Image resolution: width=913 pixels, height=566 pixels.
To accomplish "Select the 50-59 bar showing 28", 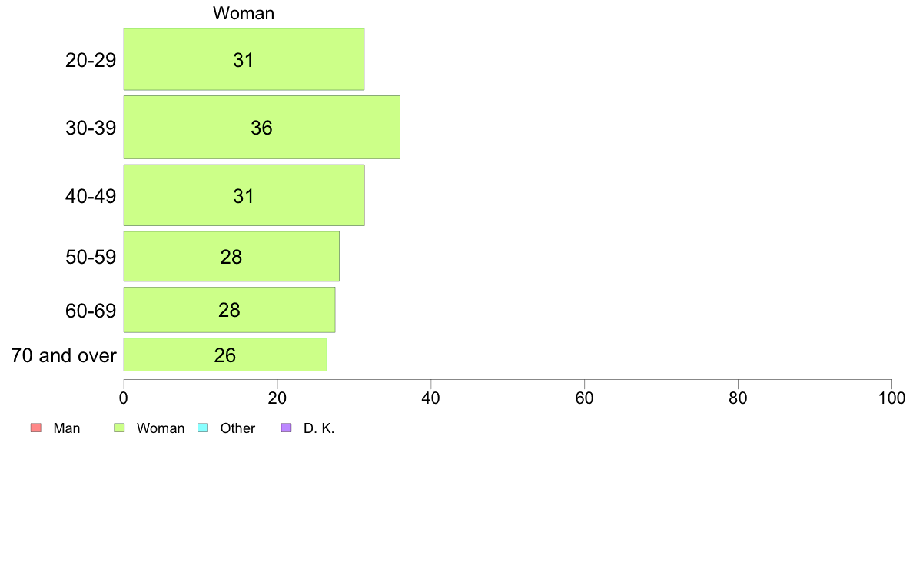I will click(x=232, y=257).
